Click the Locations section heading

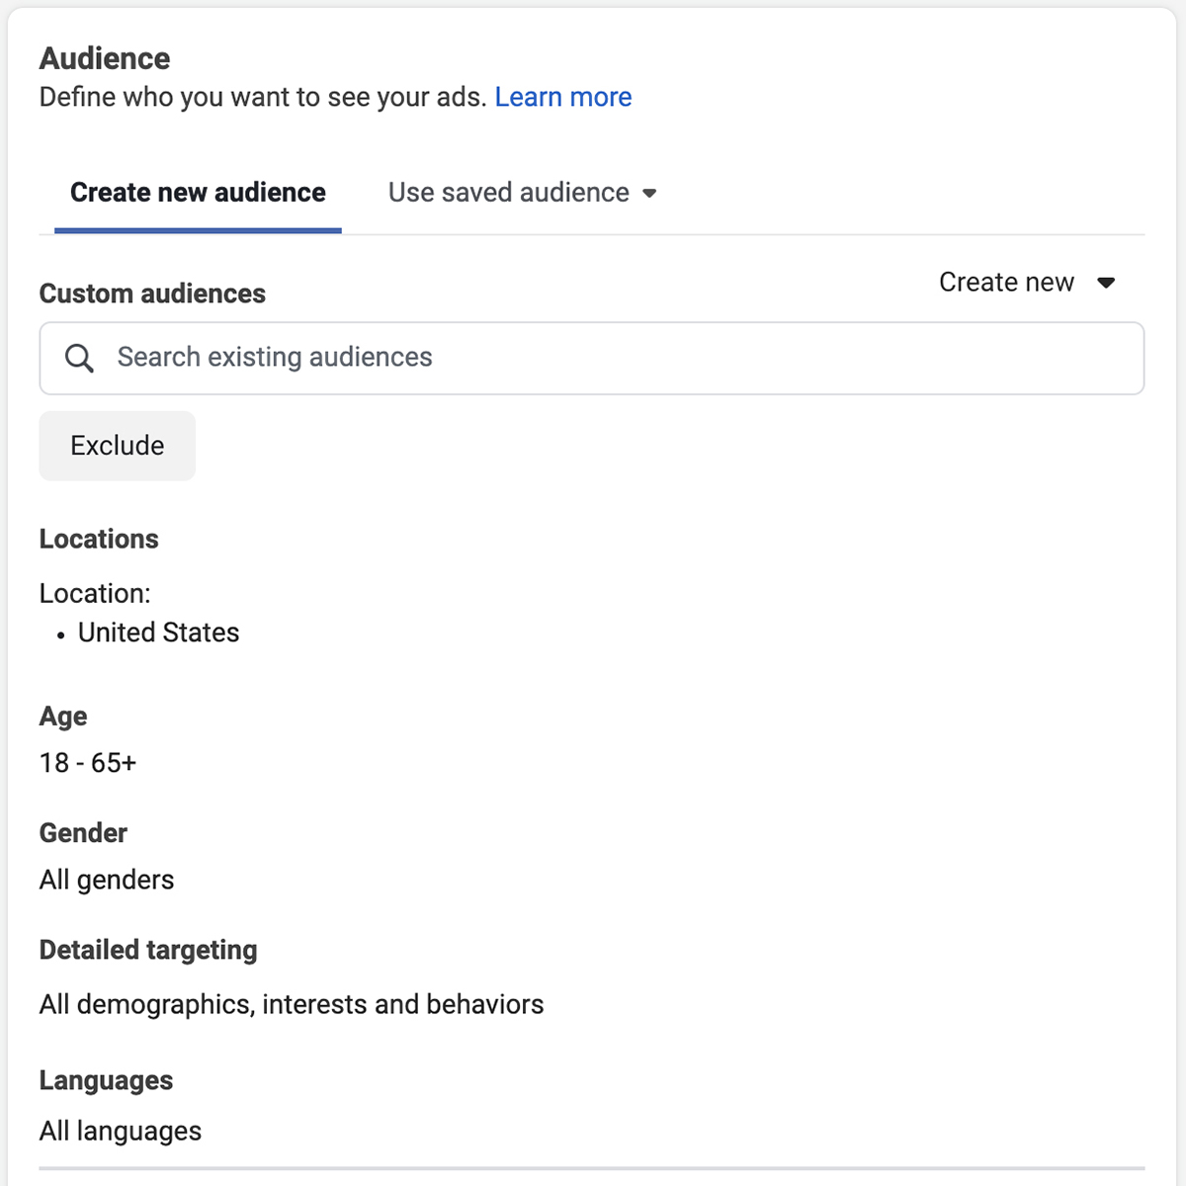coord(99,539)
